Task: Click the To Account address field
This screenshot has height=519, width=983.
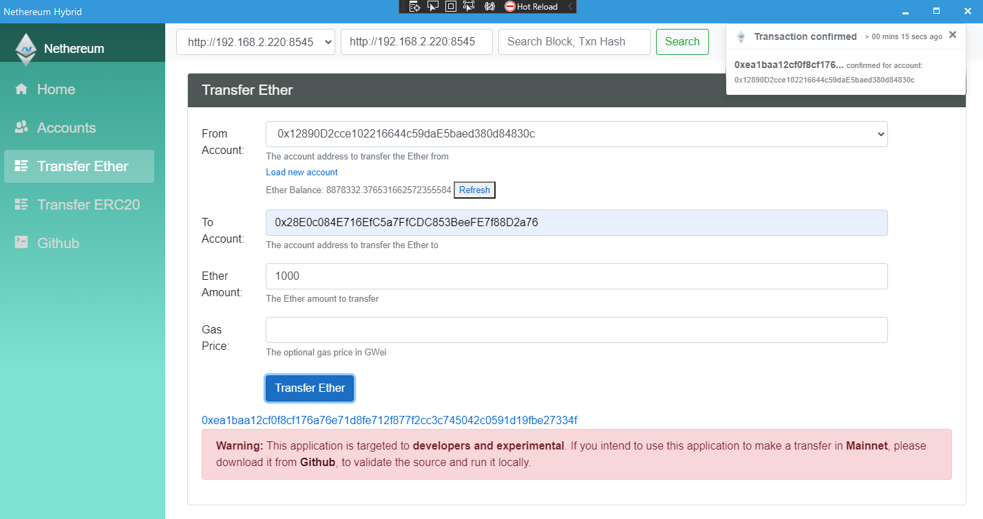Action: 577,223
